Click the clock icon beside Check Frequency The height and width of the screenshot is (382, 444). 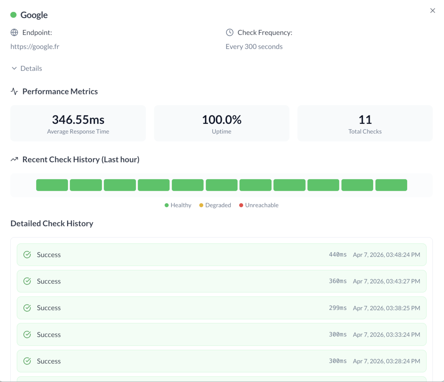(230, 32)
